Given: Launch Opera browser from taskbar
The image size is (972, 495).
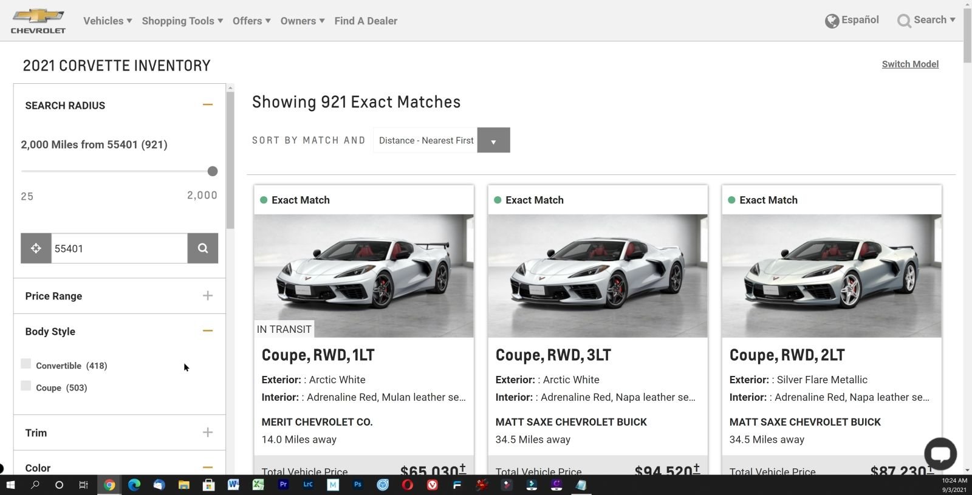Looking at the screenshot, I should pyautogui.click(x=408, y=485).
